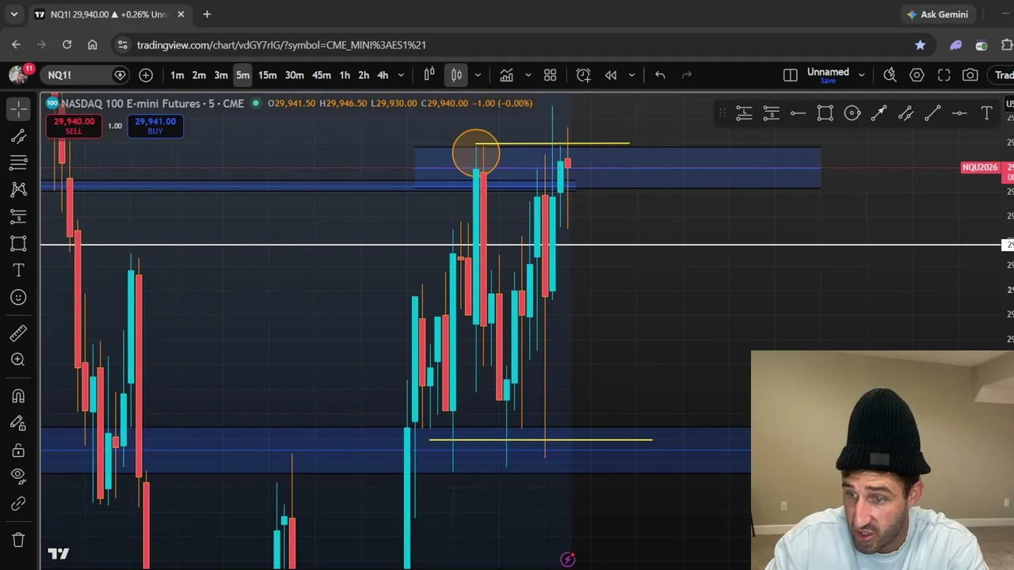
Task: Open the drawing sync link tool
Action: [18, 503]
